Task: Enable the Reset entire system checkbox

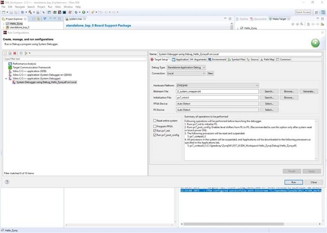Action: tap(154, 121)
